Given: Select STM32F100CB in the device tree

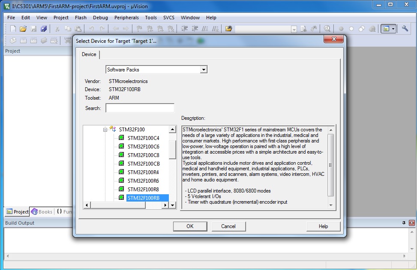Looking at the screenshot, I should click(144, 163).
